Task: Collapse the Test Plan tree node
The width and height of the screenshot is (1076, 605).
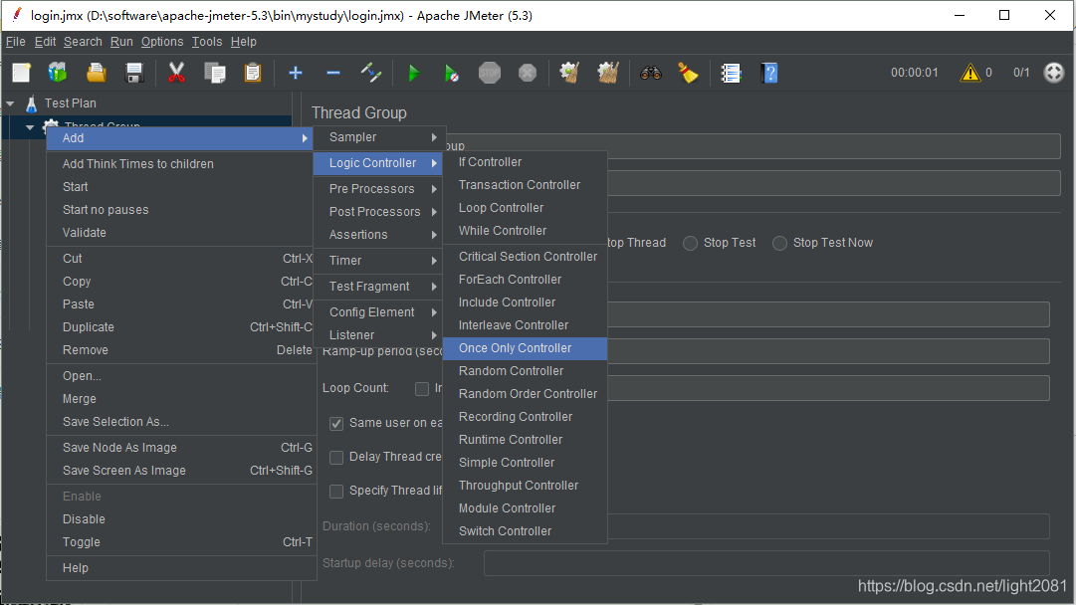Action: (x=10, y=103)
